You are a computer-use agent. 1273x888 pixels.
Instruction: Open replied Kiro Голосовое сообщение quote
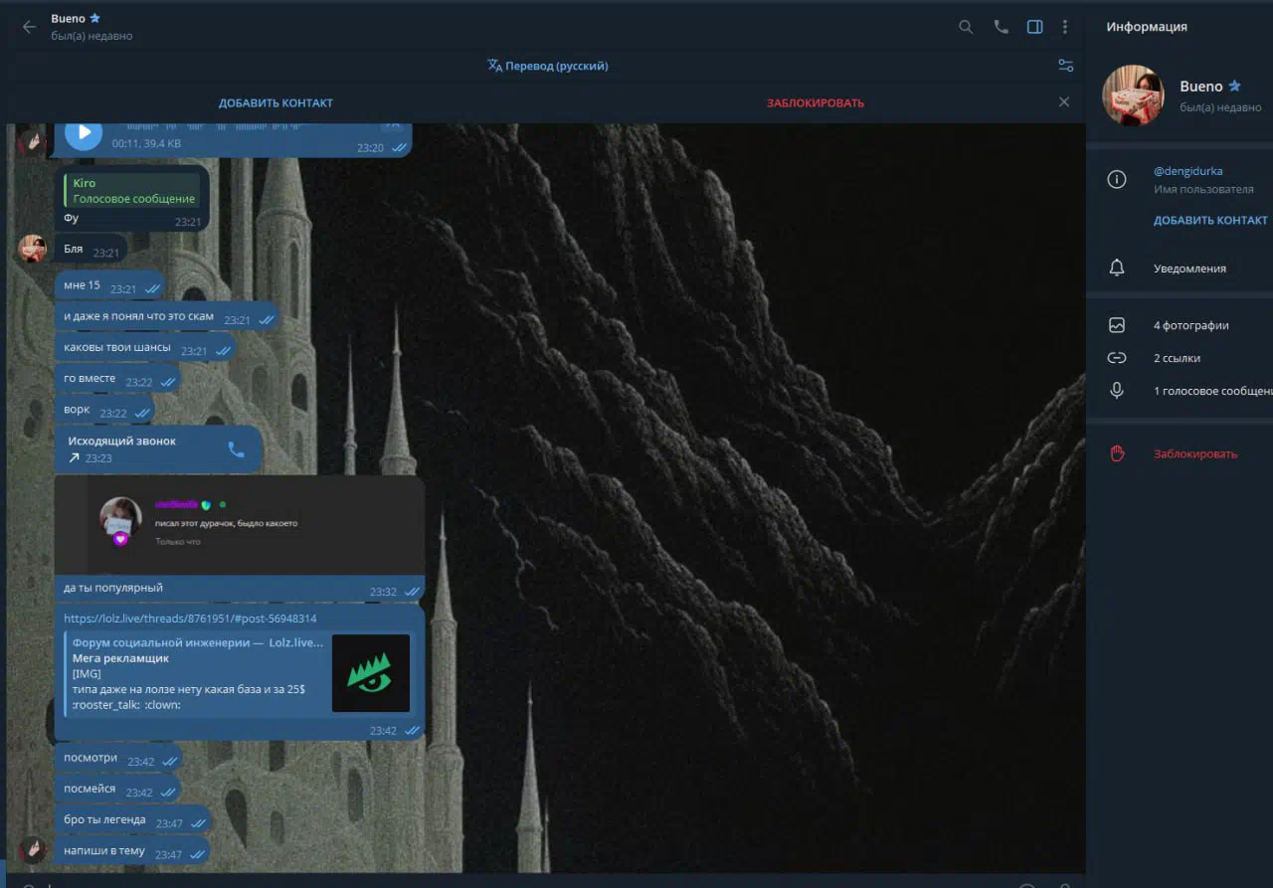pos(132,191)
